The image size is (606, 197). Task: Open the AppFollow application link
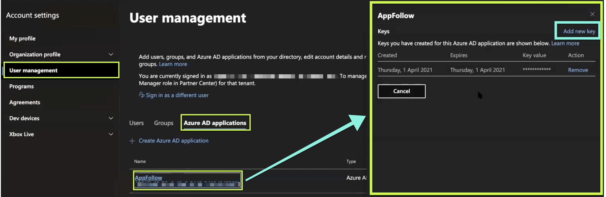pyautogui.click(x=148, y=178)
